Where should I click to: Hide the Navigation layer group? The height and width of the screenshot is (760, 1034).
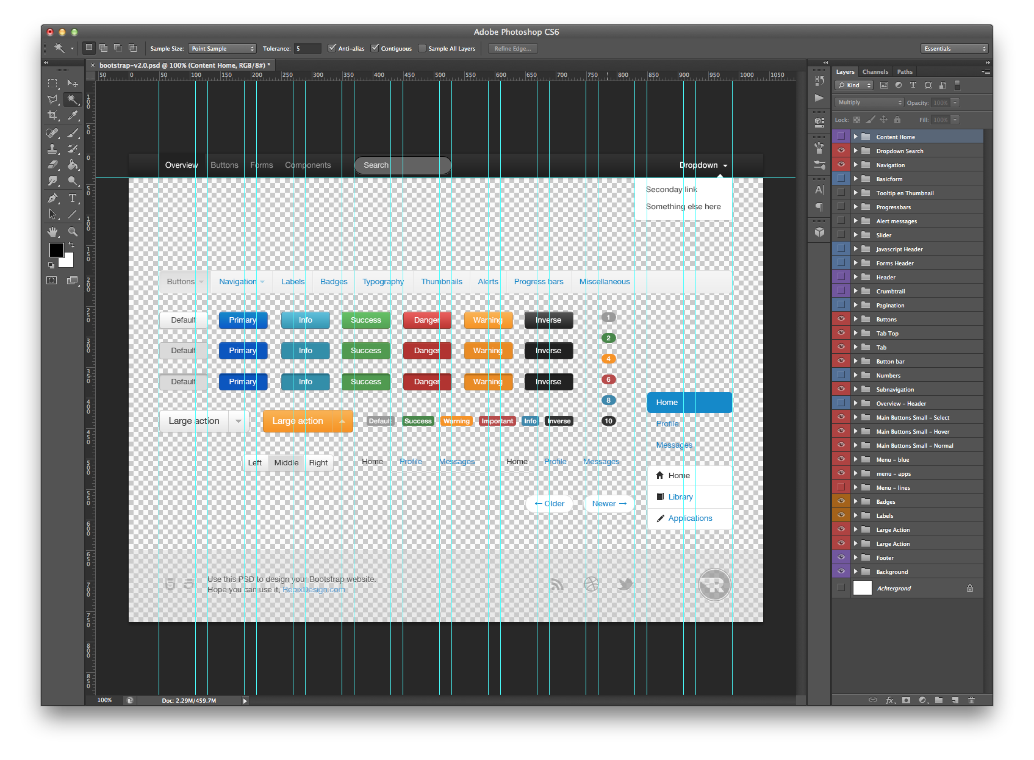(x=841, y=165)
